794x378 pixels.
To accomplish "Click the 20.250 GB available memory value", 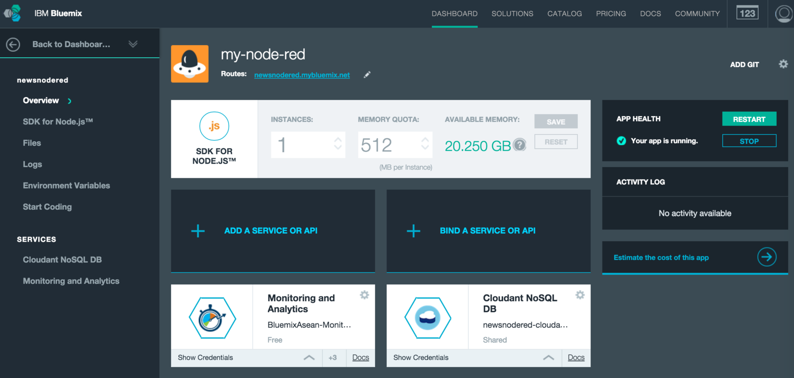I will point(477,146).
